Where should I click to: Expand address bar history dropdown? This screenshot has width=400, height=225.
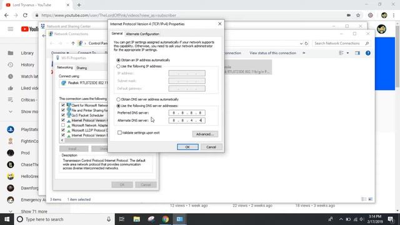[301, 43]
